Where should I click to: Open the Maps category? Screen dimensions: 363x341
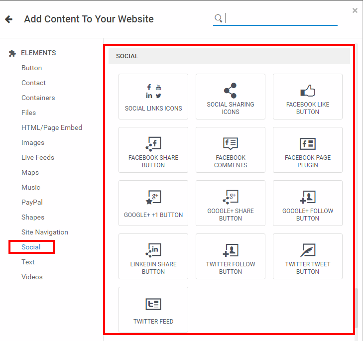tap(30, 172)
